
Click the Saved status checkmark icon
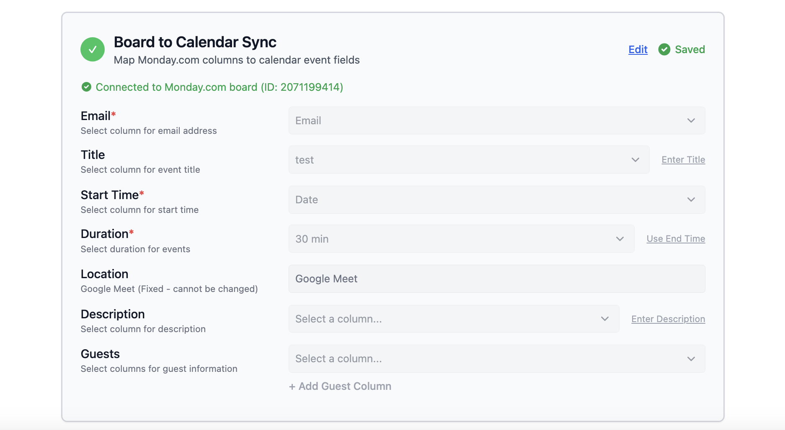point(664,49)
